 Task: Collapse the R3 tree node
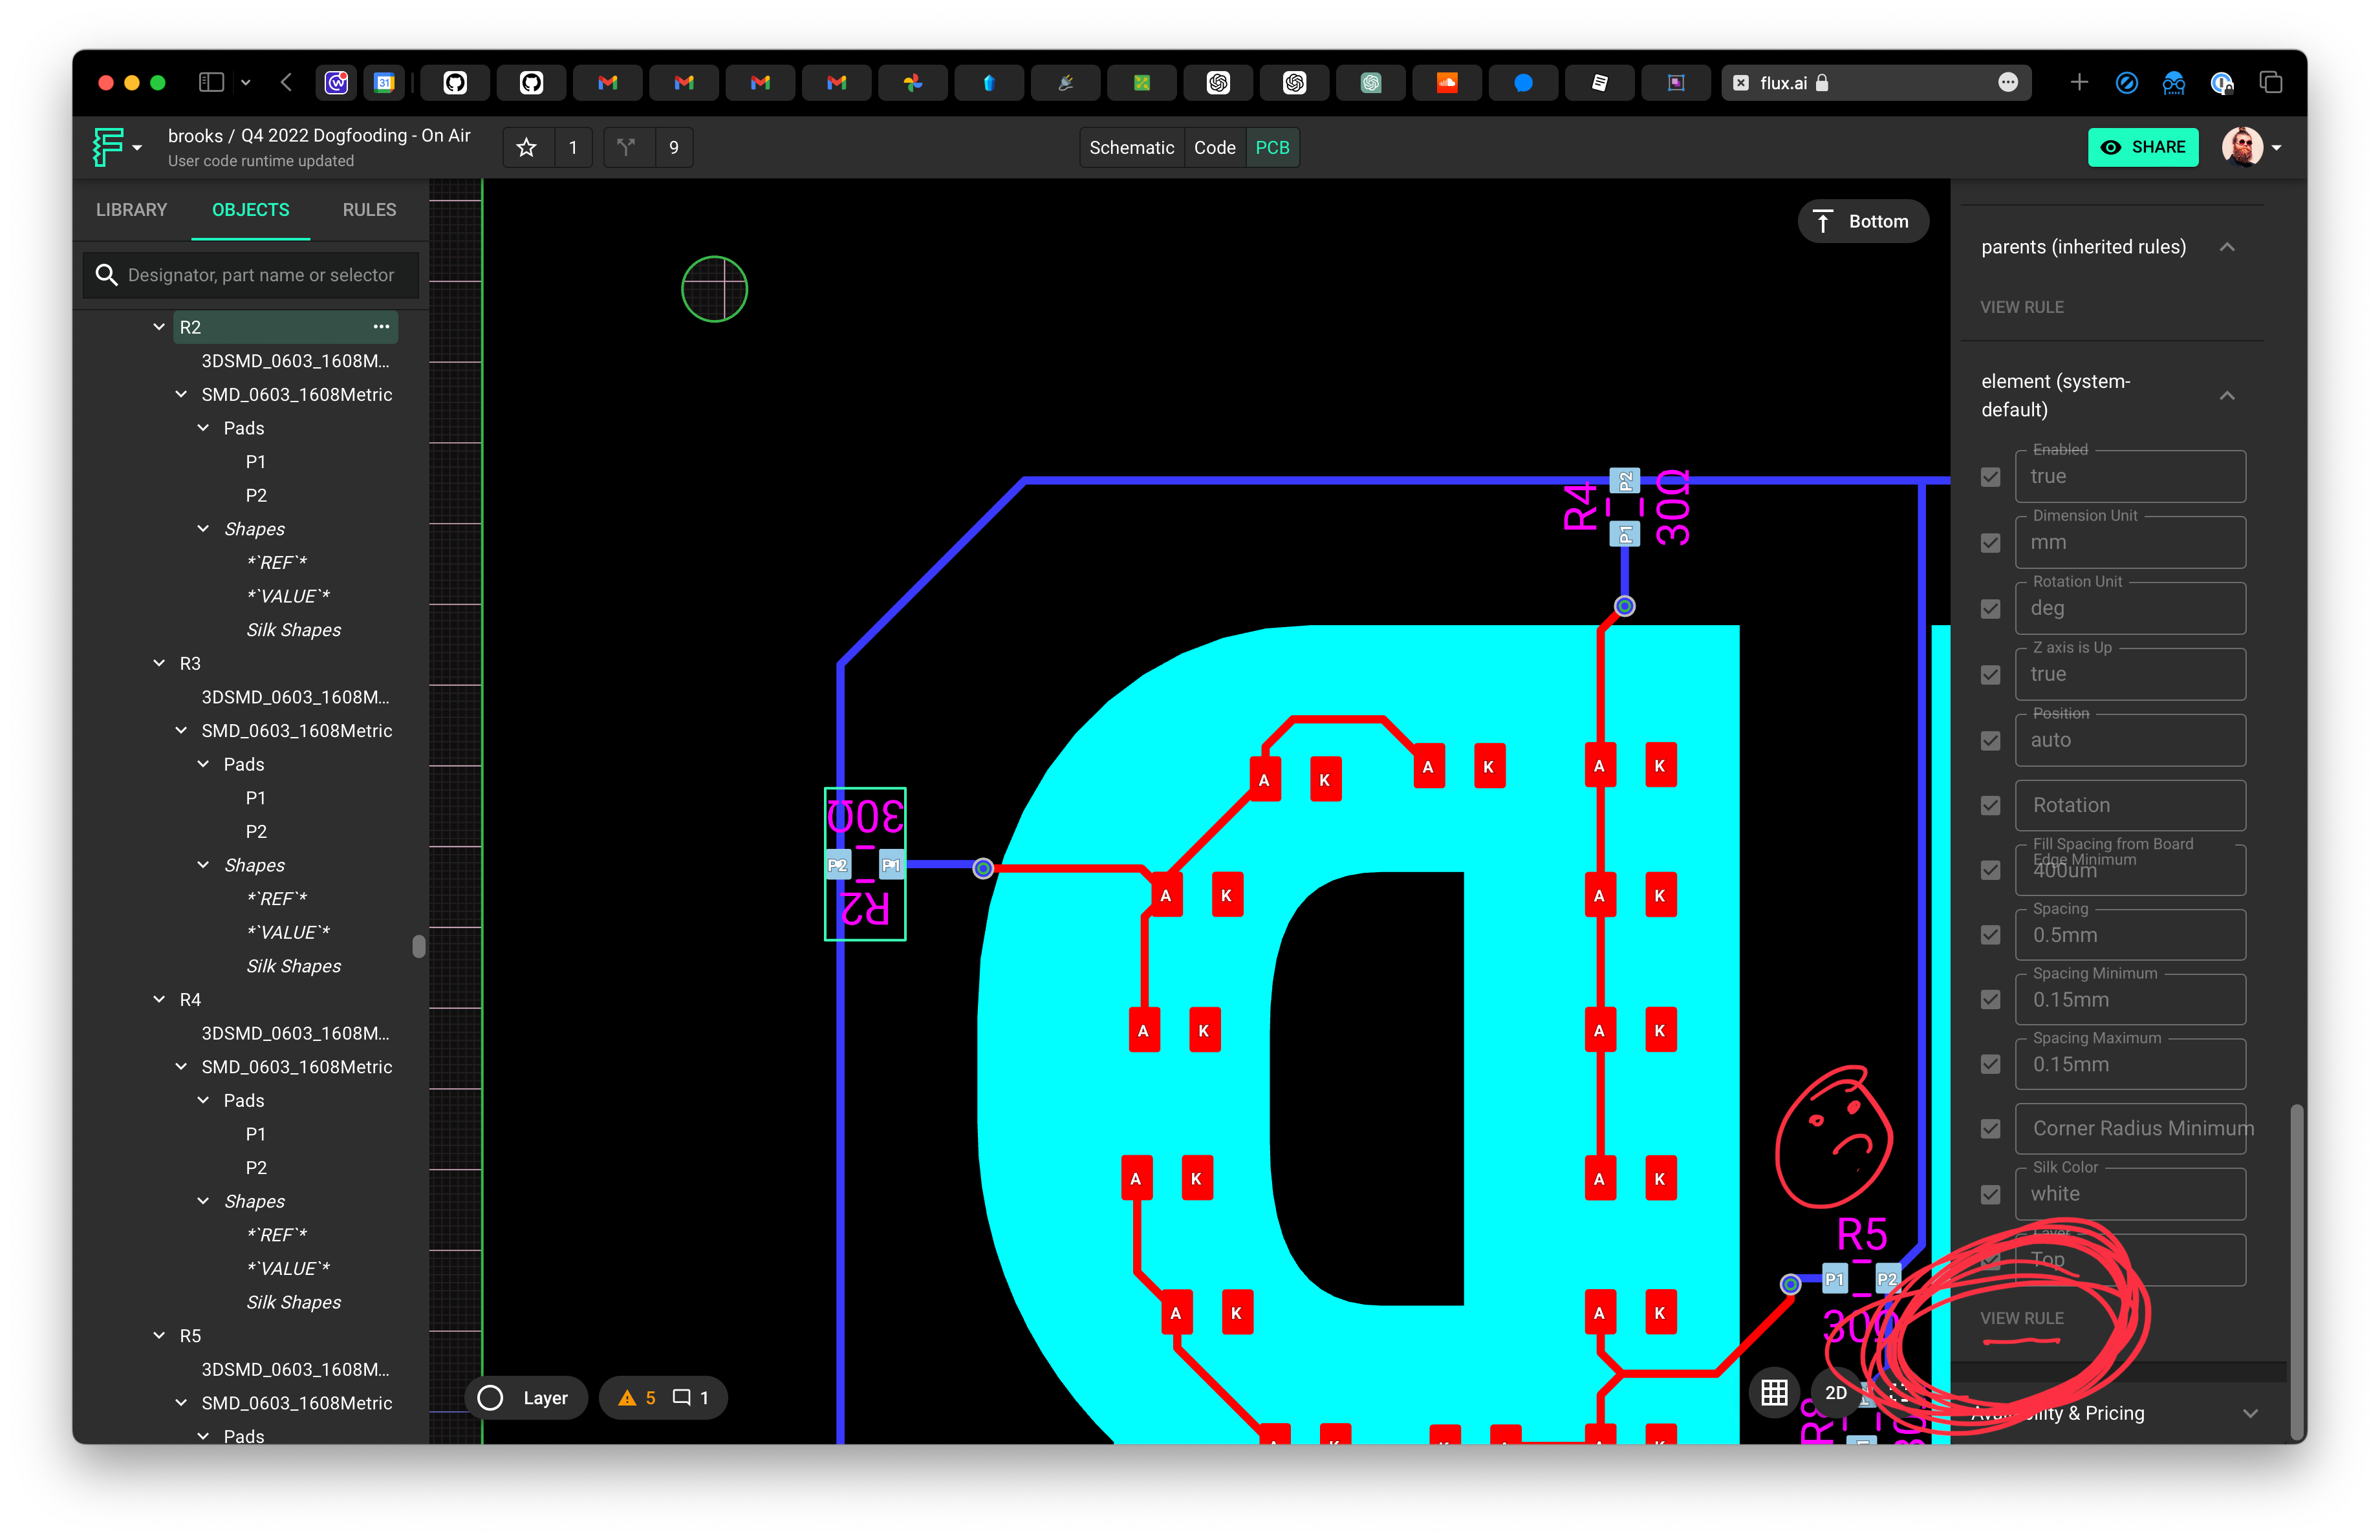(159, 663)
